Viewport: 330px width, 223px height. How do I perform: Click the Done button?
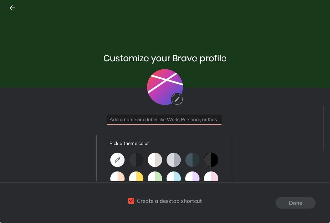[x=295, y=203]
